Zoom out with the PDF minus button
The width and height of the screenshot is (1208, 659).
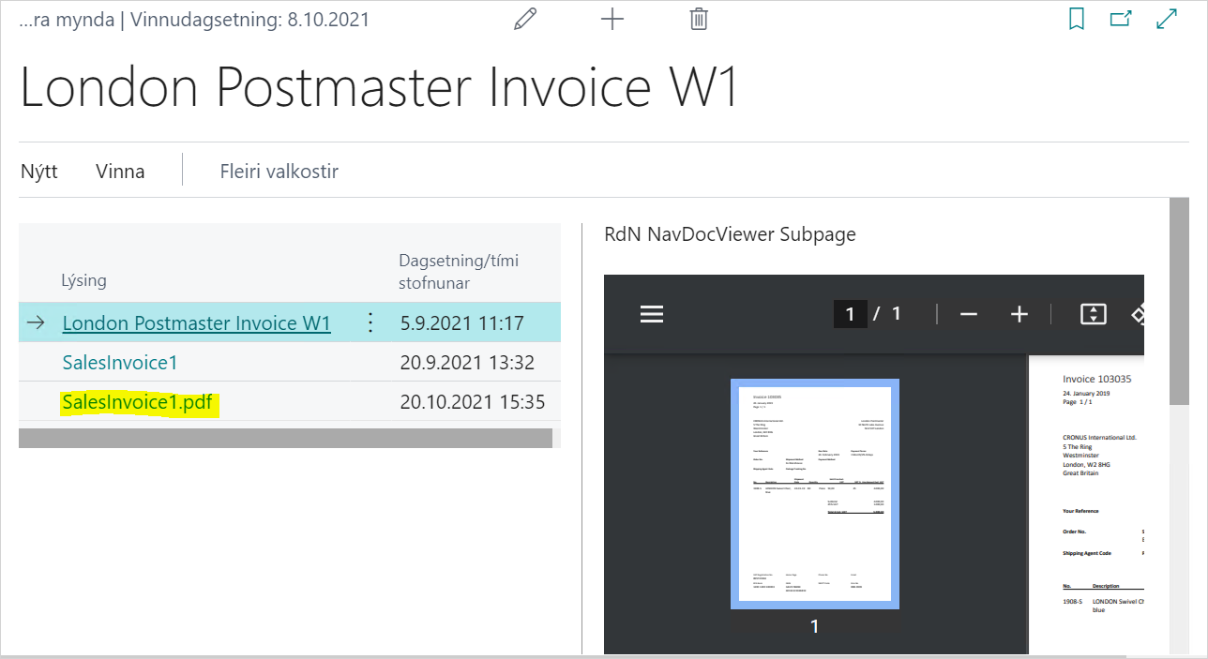tap(969, 315)
